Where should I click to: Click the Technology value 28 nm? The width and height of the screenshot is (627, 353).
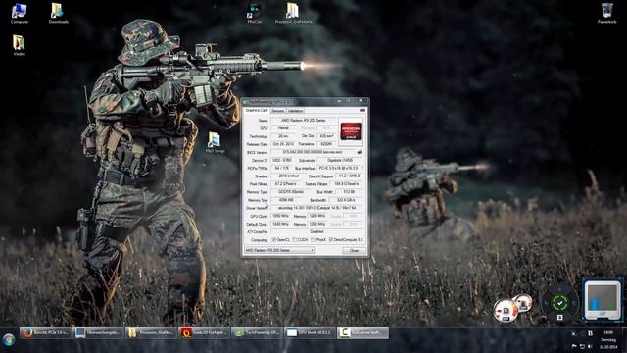283,136
